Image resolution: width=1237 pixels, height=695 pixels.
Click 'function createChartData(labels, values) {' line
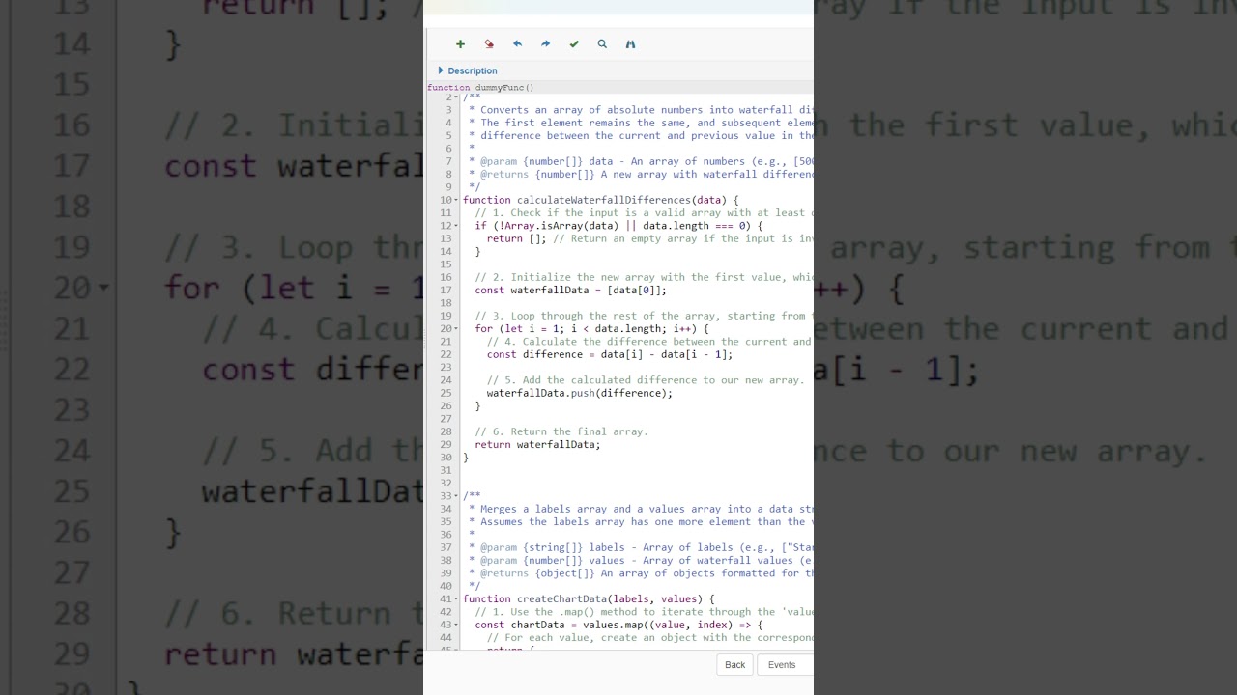[589, 599]
